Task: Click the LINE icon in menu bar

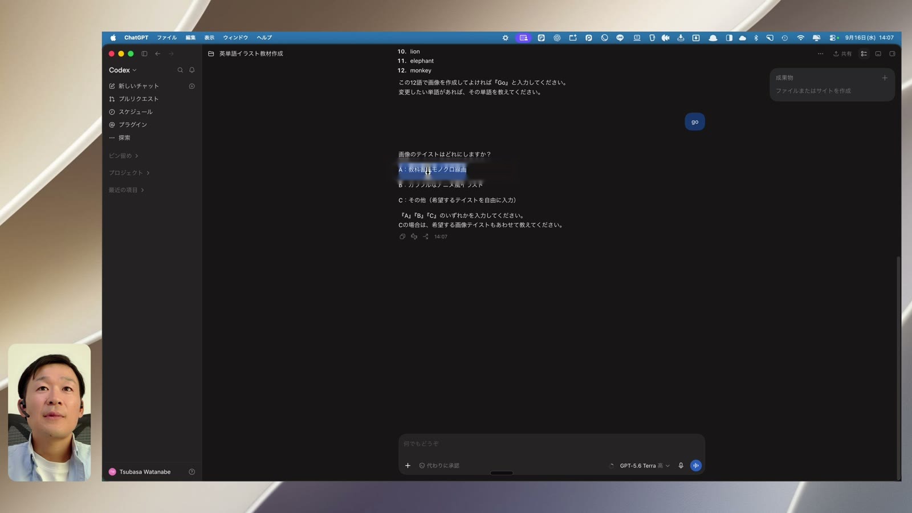Action: (620, 38)
